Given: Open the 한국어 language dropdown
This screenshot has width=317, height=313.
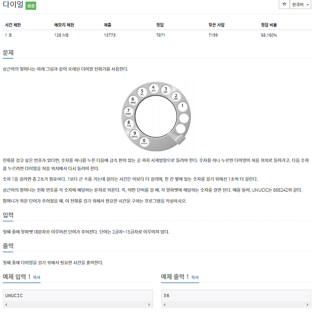Looking at the screenshot, I should 300,4.
